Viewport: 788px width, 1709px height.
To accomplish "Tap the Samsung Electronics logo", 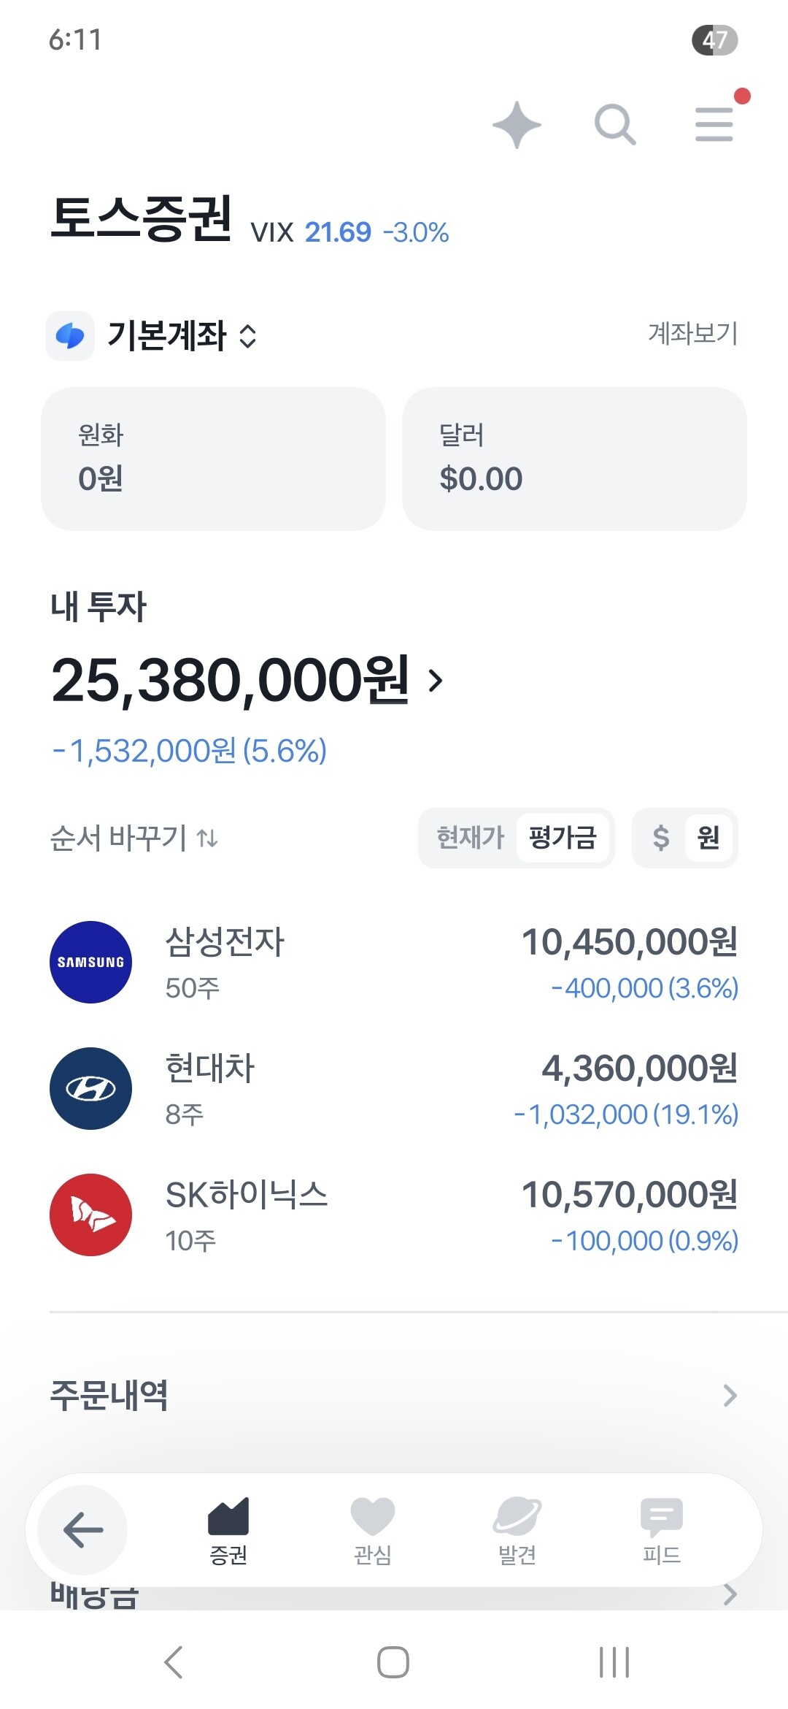I will [x=90, y=962].
